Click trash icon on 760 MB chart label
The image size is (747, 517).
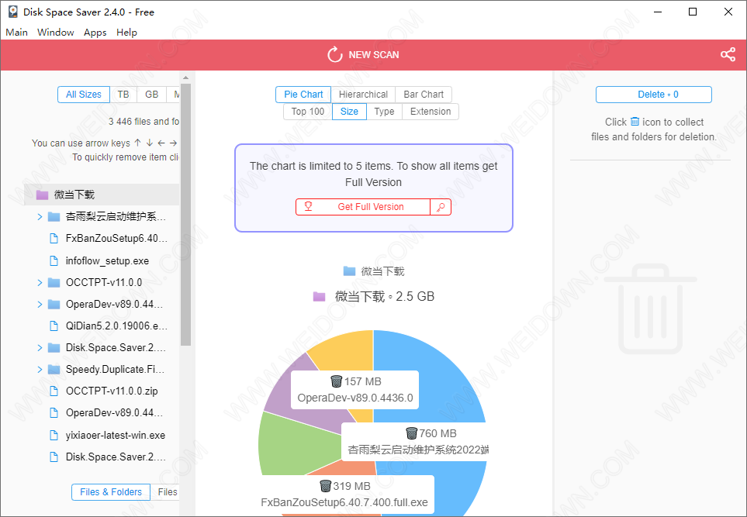[411, 433]
